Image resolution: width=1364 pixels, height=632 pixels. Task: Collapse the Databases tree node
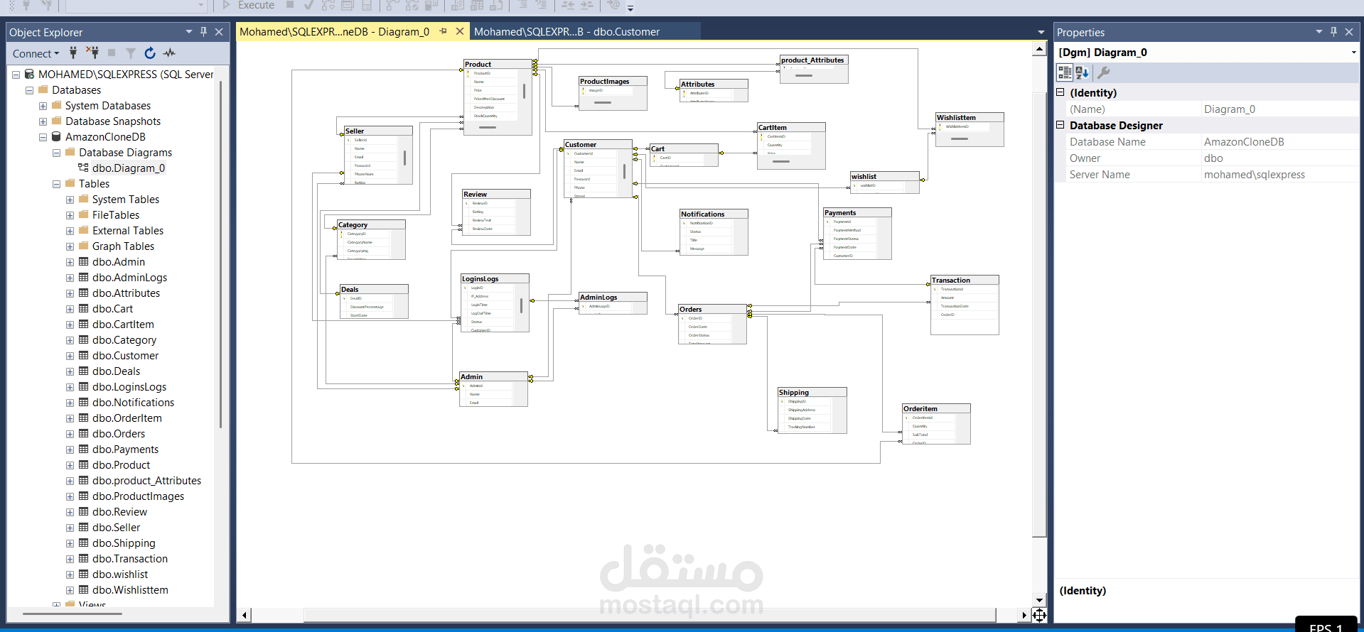(29, 90)
